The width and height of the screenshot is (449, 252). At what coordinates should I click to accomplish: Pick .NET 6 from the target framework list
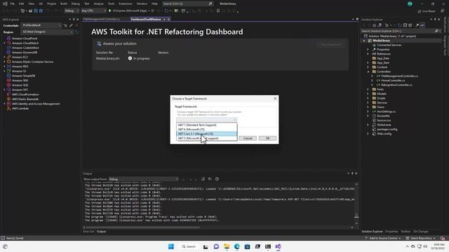click(207, 129)
